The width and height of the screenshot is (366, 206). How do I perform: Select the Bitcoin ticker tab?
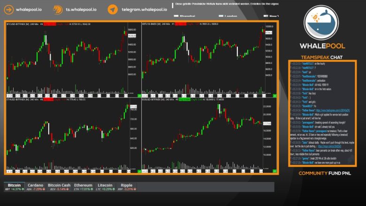point(14,187)
